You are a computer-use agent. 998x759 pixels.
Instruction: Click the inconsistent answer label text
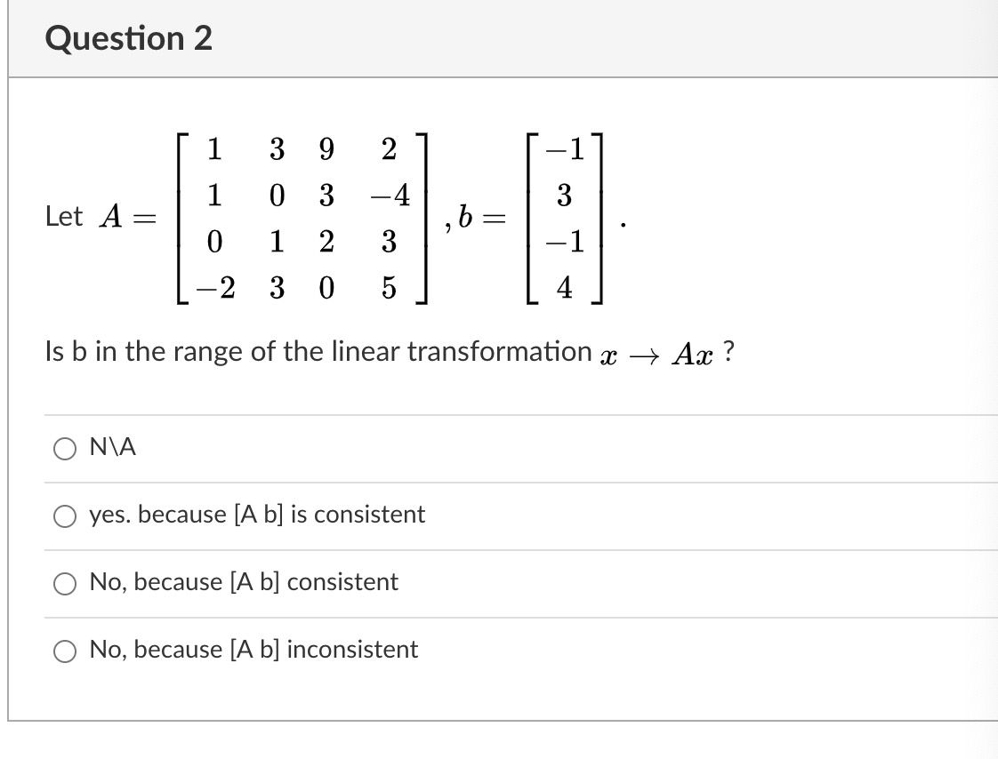pyautogui.click(x=254, y=650)
